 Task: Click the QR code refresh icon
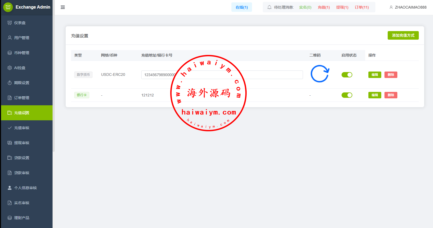320,74
